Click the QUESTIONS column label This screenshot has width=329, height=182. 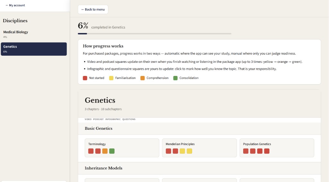click(x=129, y=119)
